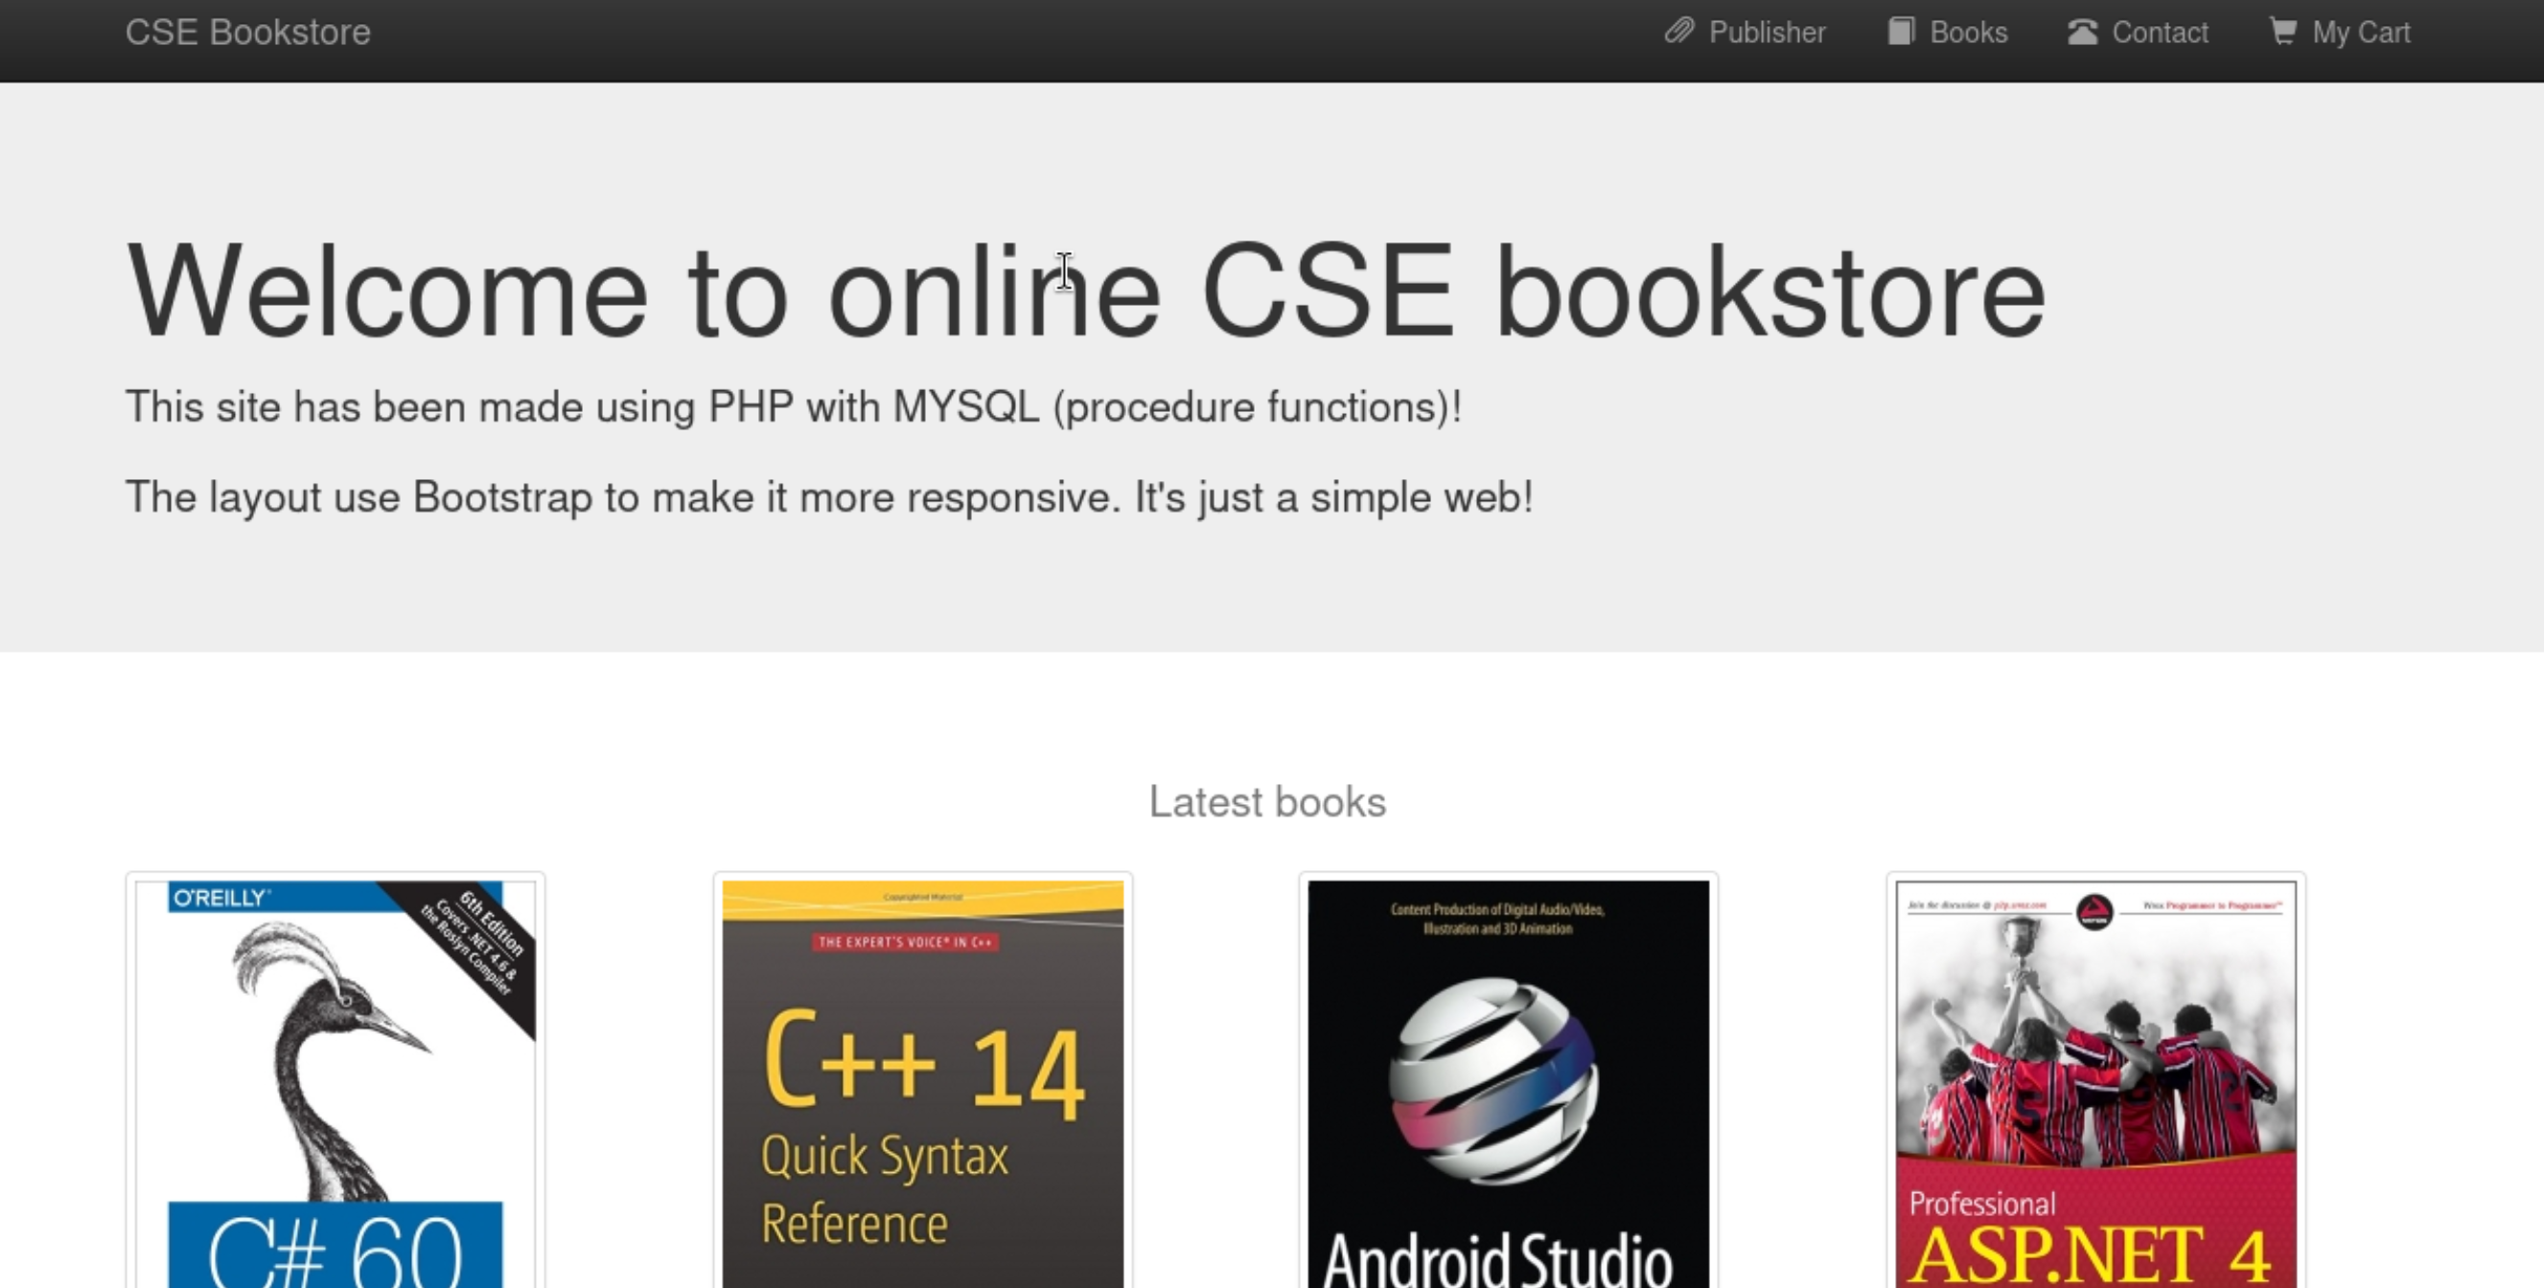Viewport: 2544px width, 1288px height.
Task: Click the Welcome to online CSE bookstore headline
Action: (x=1086, y=292)
